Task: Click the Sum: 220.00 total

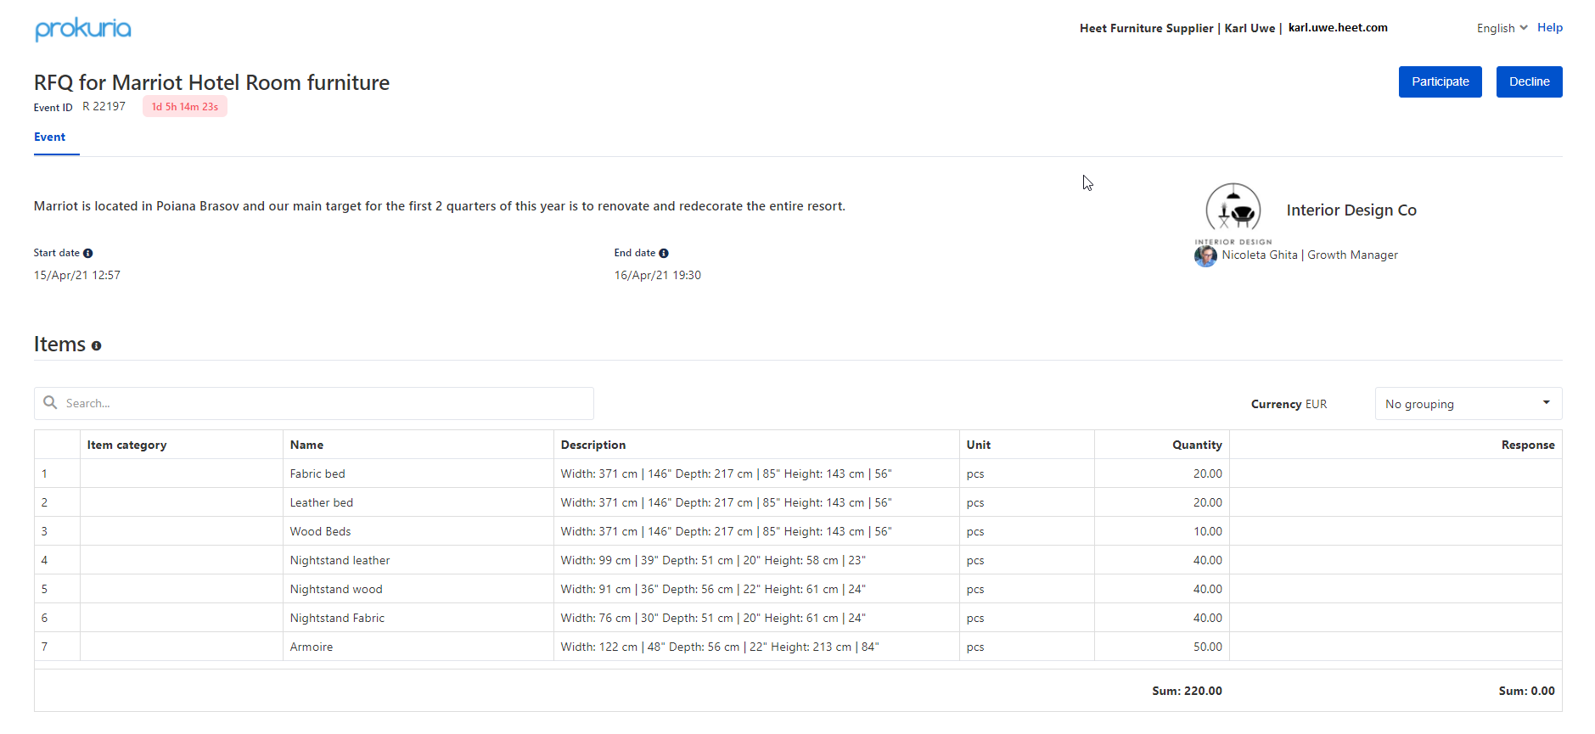Action: pos(1187,691)
